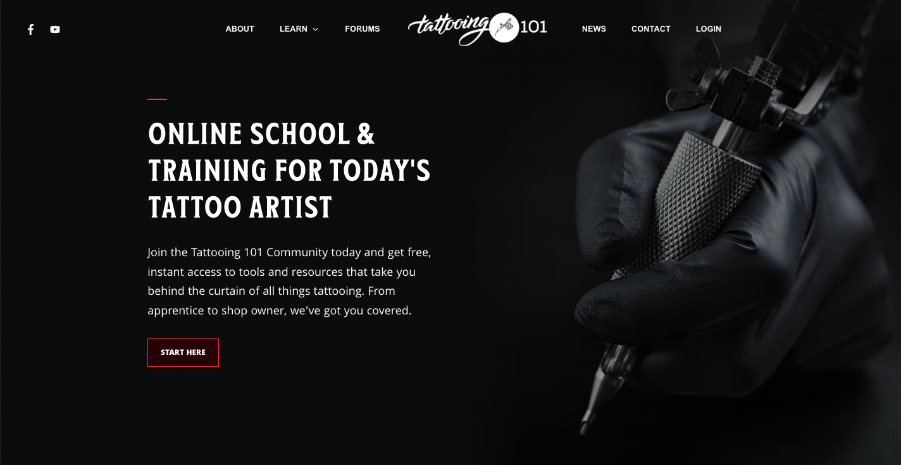Click the TATTOO ARTIST headline line
Image resolution: width=901 pixels, height=465 pixels.
(x=240, y=208)
